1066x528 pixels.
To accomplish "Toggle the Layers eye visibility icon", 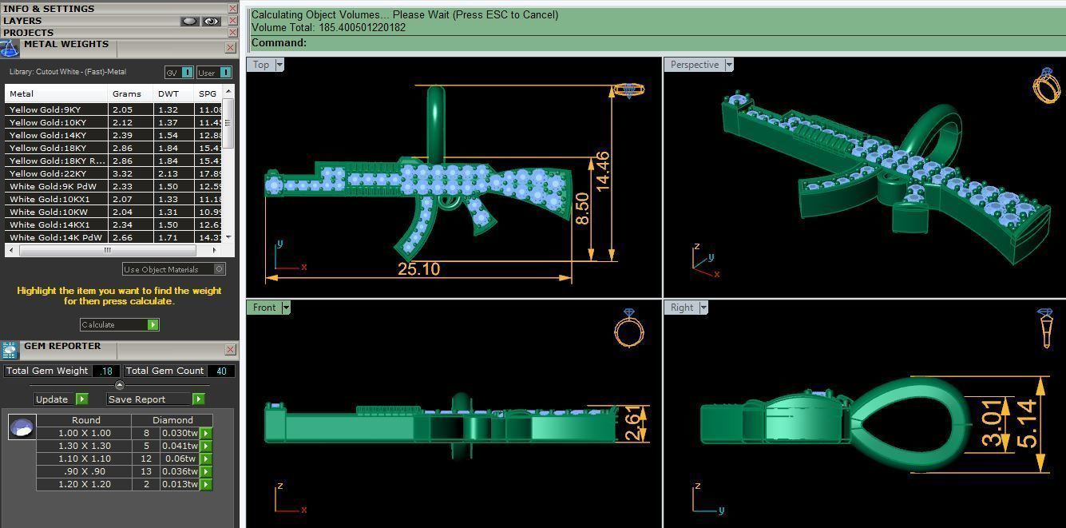I will click(x=211, y=22).
